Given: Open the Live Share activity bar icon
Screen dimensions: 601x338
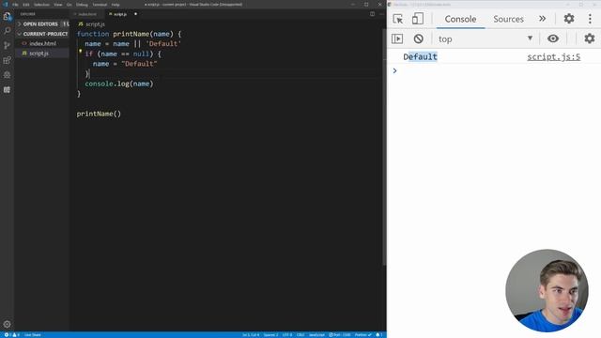Looking at the screenshot, I should click(x=7, y=75).
